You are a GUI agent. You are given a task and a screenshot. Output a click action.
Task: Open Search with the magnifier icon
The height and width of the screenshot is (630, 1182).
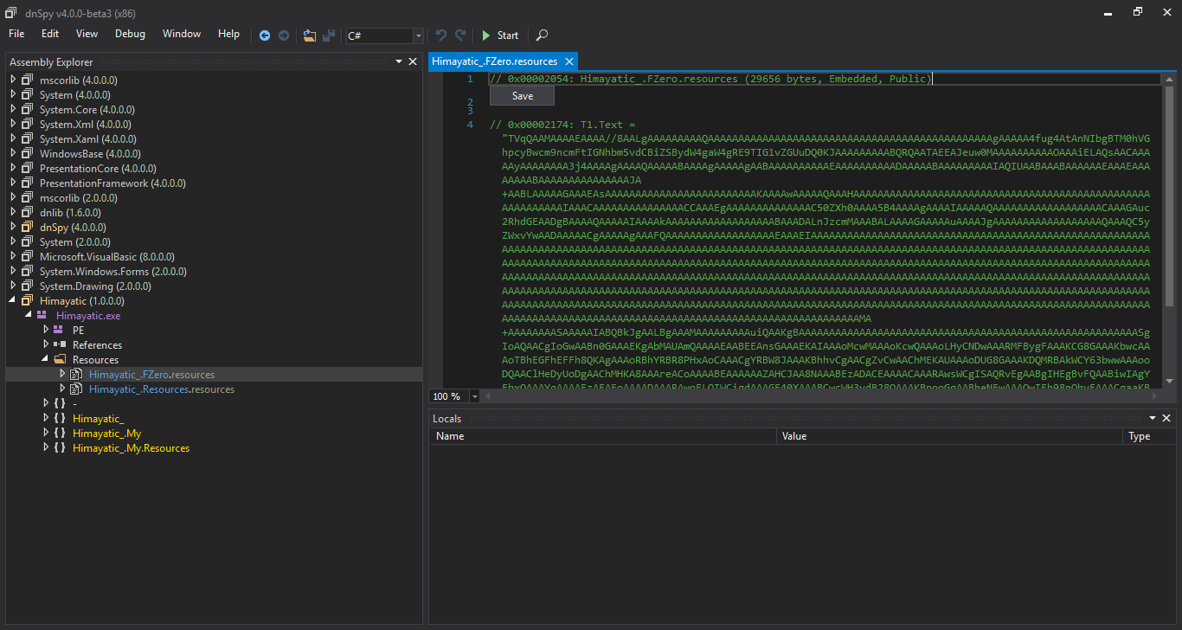(542, 35)
